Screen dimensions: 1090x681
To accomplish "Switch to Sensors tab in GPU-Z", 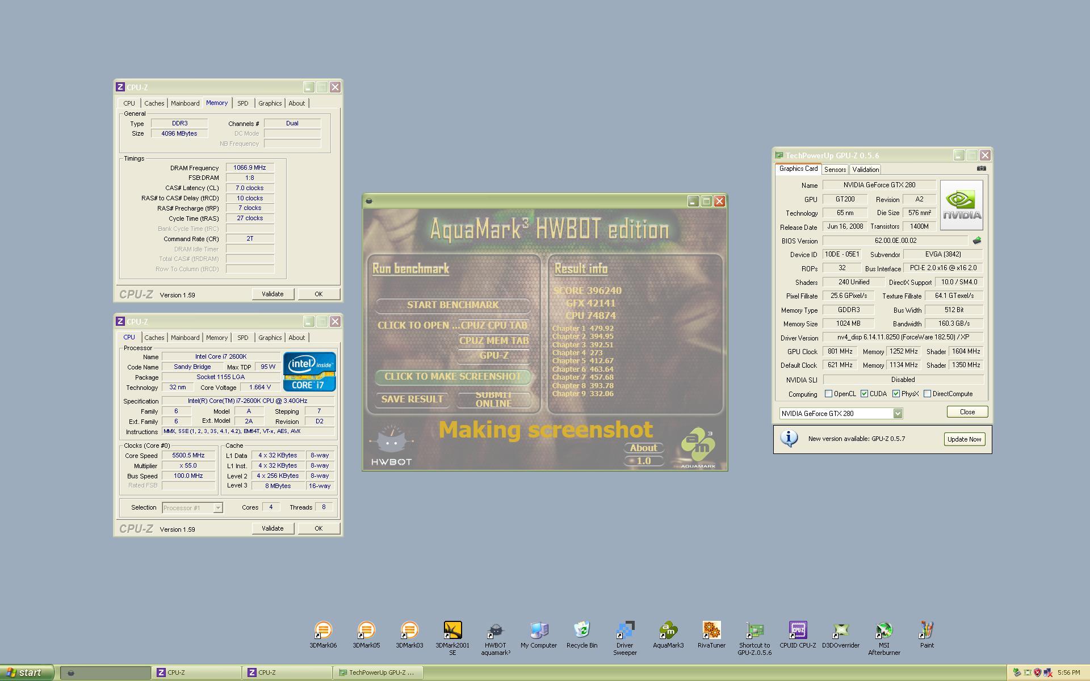I will point(835,170).
